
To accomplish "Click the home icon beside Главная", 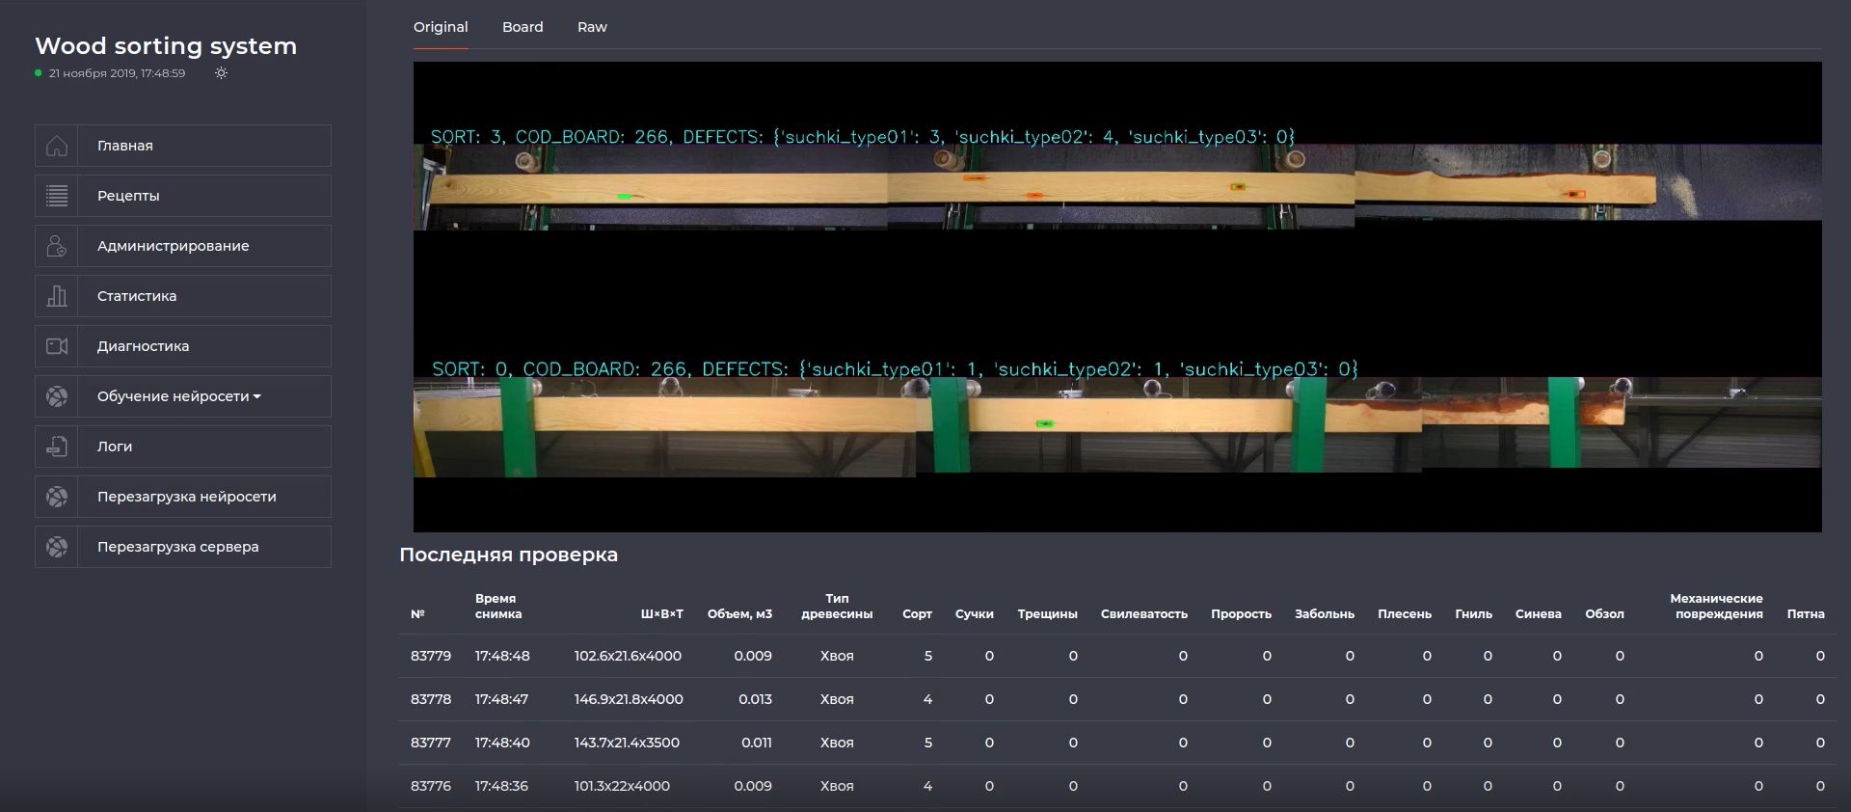I will coord(57,146).
